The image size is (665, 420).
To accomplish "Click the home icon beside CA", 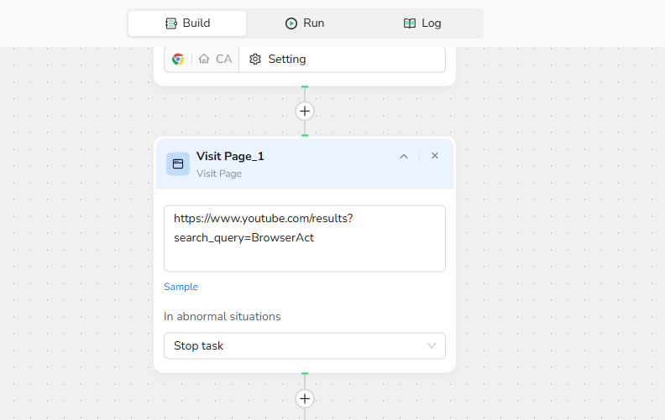I will [x=204, y=60].
